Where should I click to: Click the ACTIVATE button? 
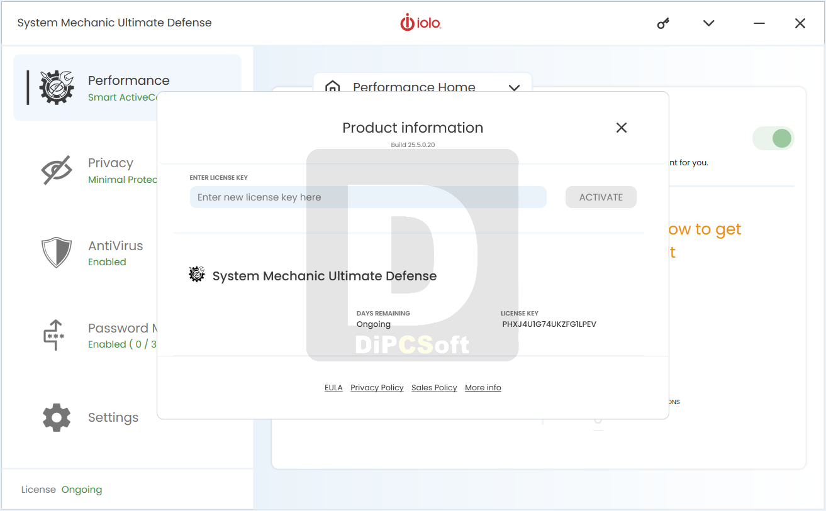click(601, 197)
